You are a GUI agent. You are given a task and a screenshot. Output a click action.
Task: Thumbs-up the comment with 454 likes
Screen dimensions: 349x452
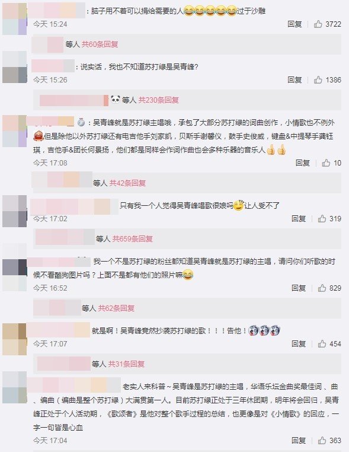[x=322, y=343]
